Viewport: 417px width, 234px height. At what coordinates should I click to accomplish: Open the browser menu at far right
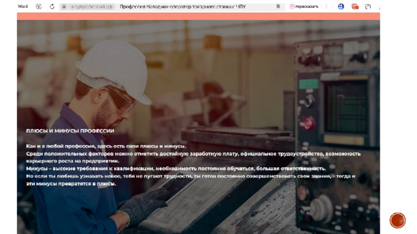pyautogui.click(x=379, y=7)
